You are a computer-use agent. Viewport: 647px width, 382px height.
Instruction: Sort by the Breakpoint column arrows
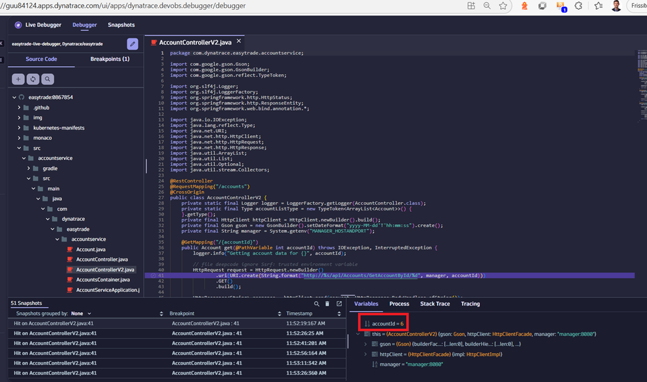279,313
